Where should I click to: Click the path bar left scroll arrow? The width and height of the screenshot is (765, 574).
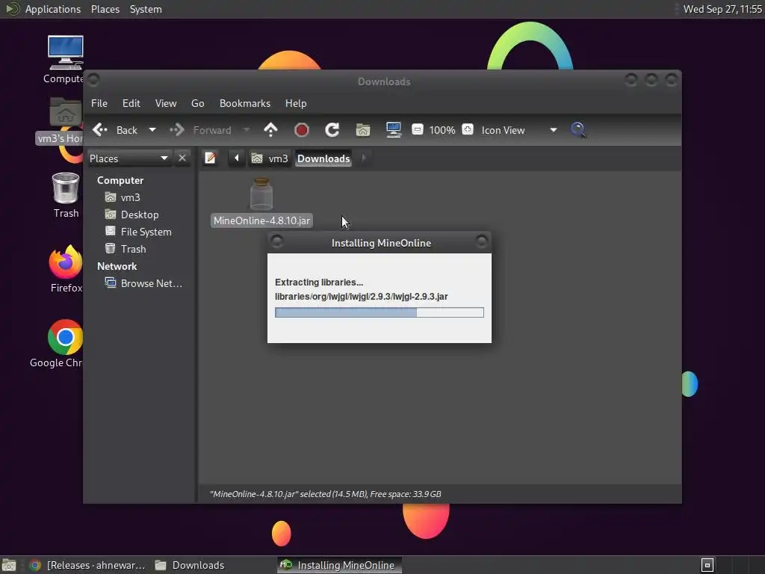(237, 158)
